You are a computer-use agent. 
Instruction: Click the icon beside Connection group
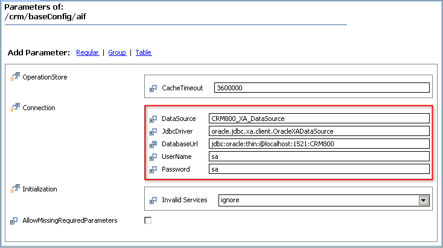point(15,108)
